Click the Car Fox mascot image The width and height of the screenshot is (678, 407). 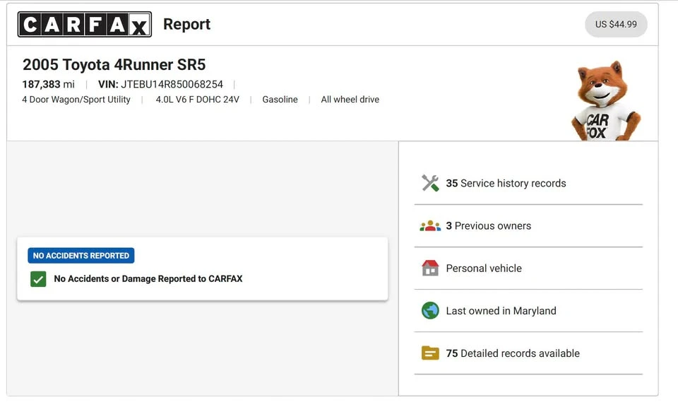[605, 100]
